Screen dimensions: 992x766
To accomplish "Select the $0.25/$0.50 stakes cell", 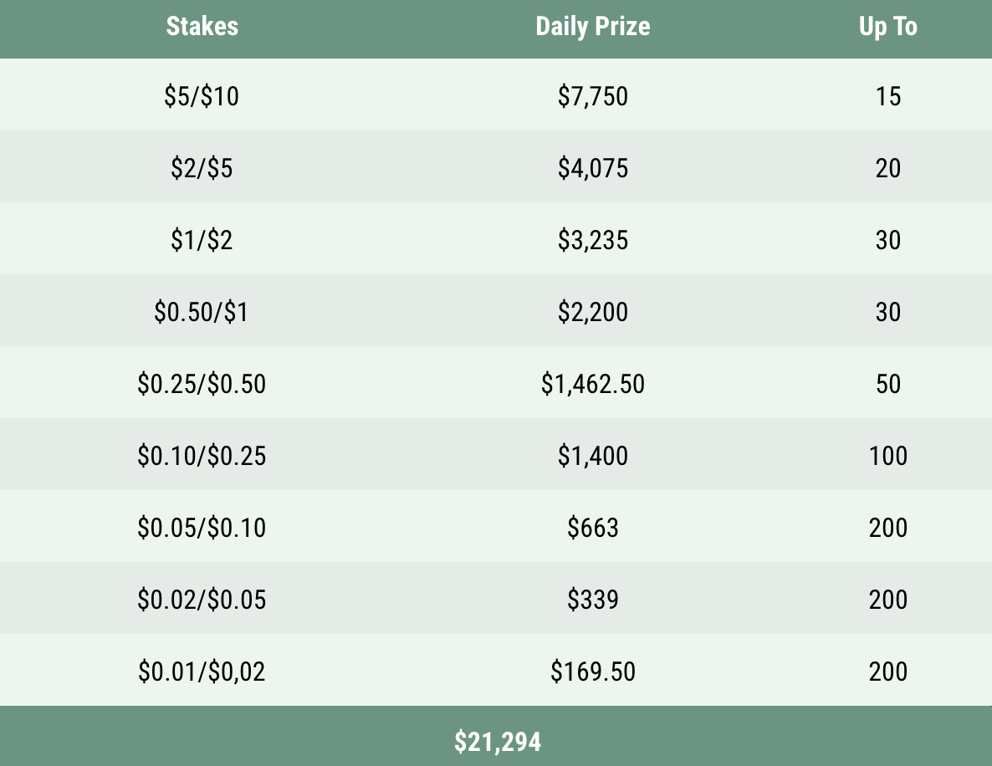I will click(202, 385).
